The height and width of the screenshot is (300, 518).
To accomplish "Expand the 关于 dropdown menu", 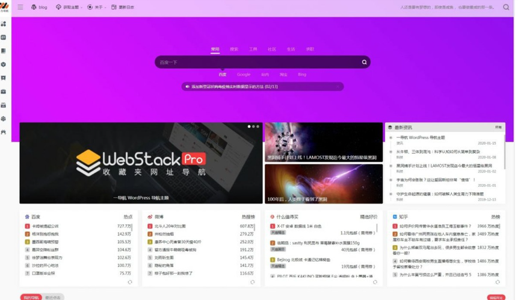I will (96, 7).
